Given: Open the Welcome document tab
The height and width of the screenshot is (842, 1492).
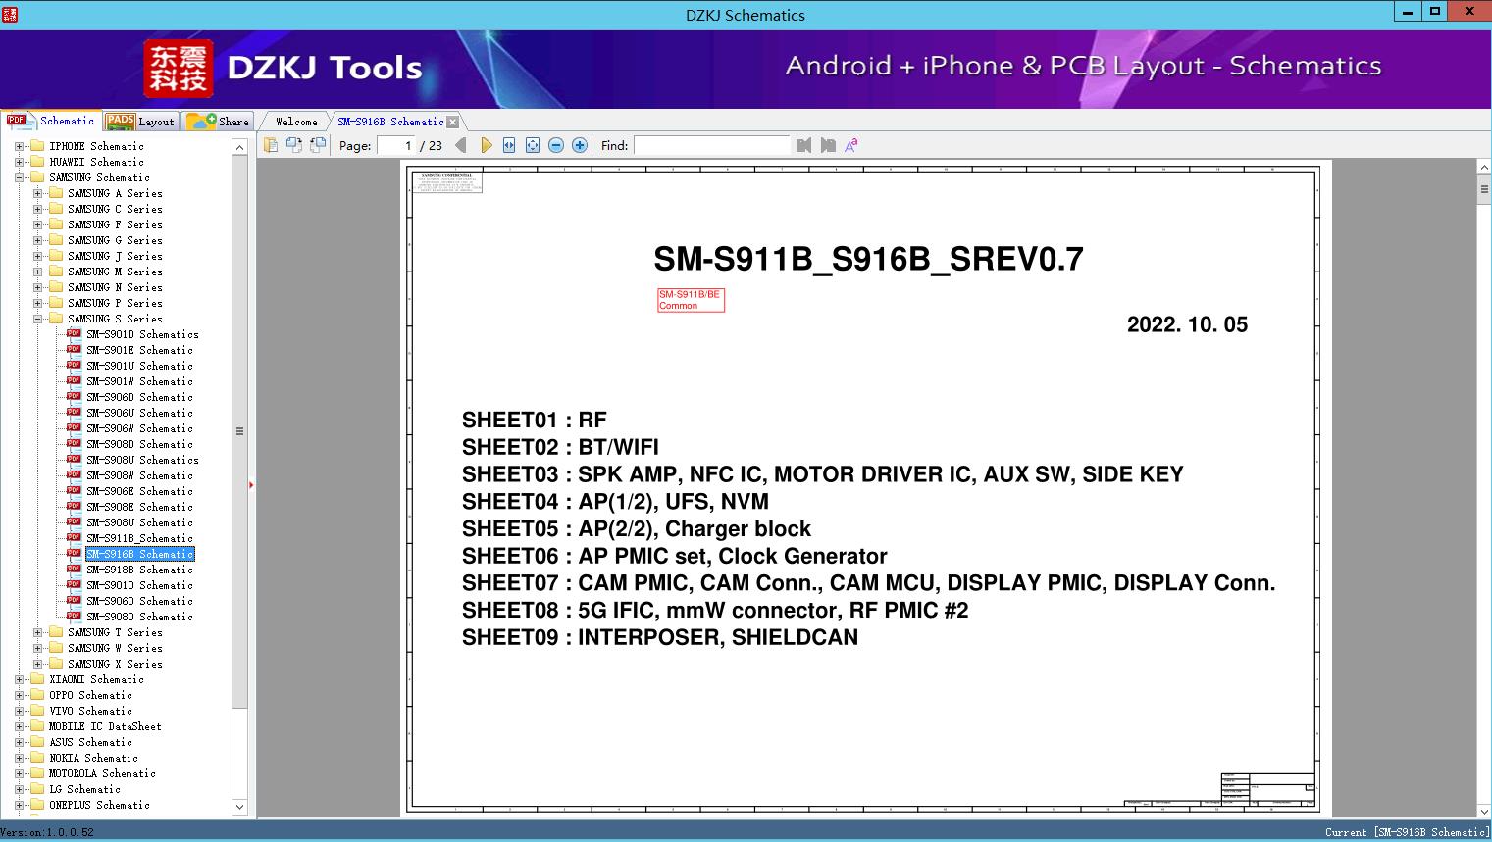Looking at the screenshot, I should 296,122.
